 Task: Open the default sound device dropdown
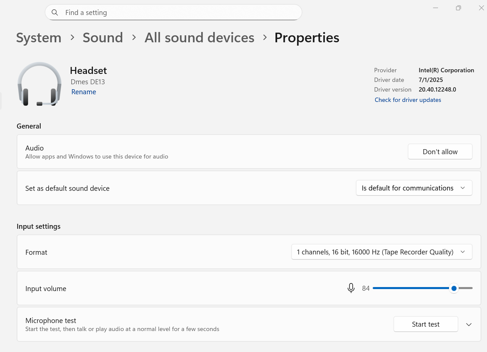coord(414,188)
